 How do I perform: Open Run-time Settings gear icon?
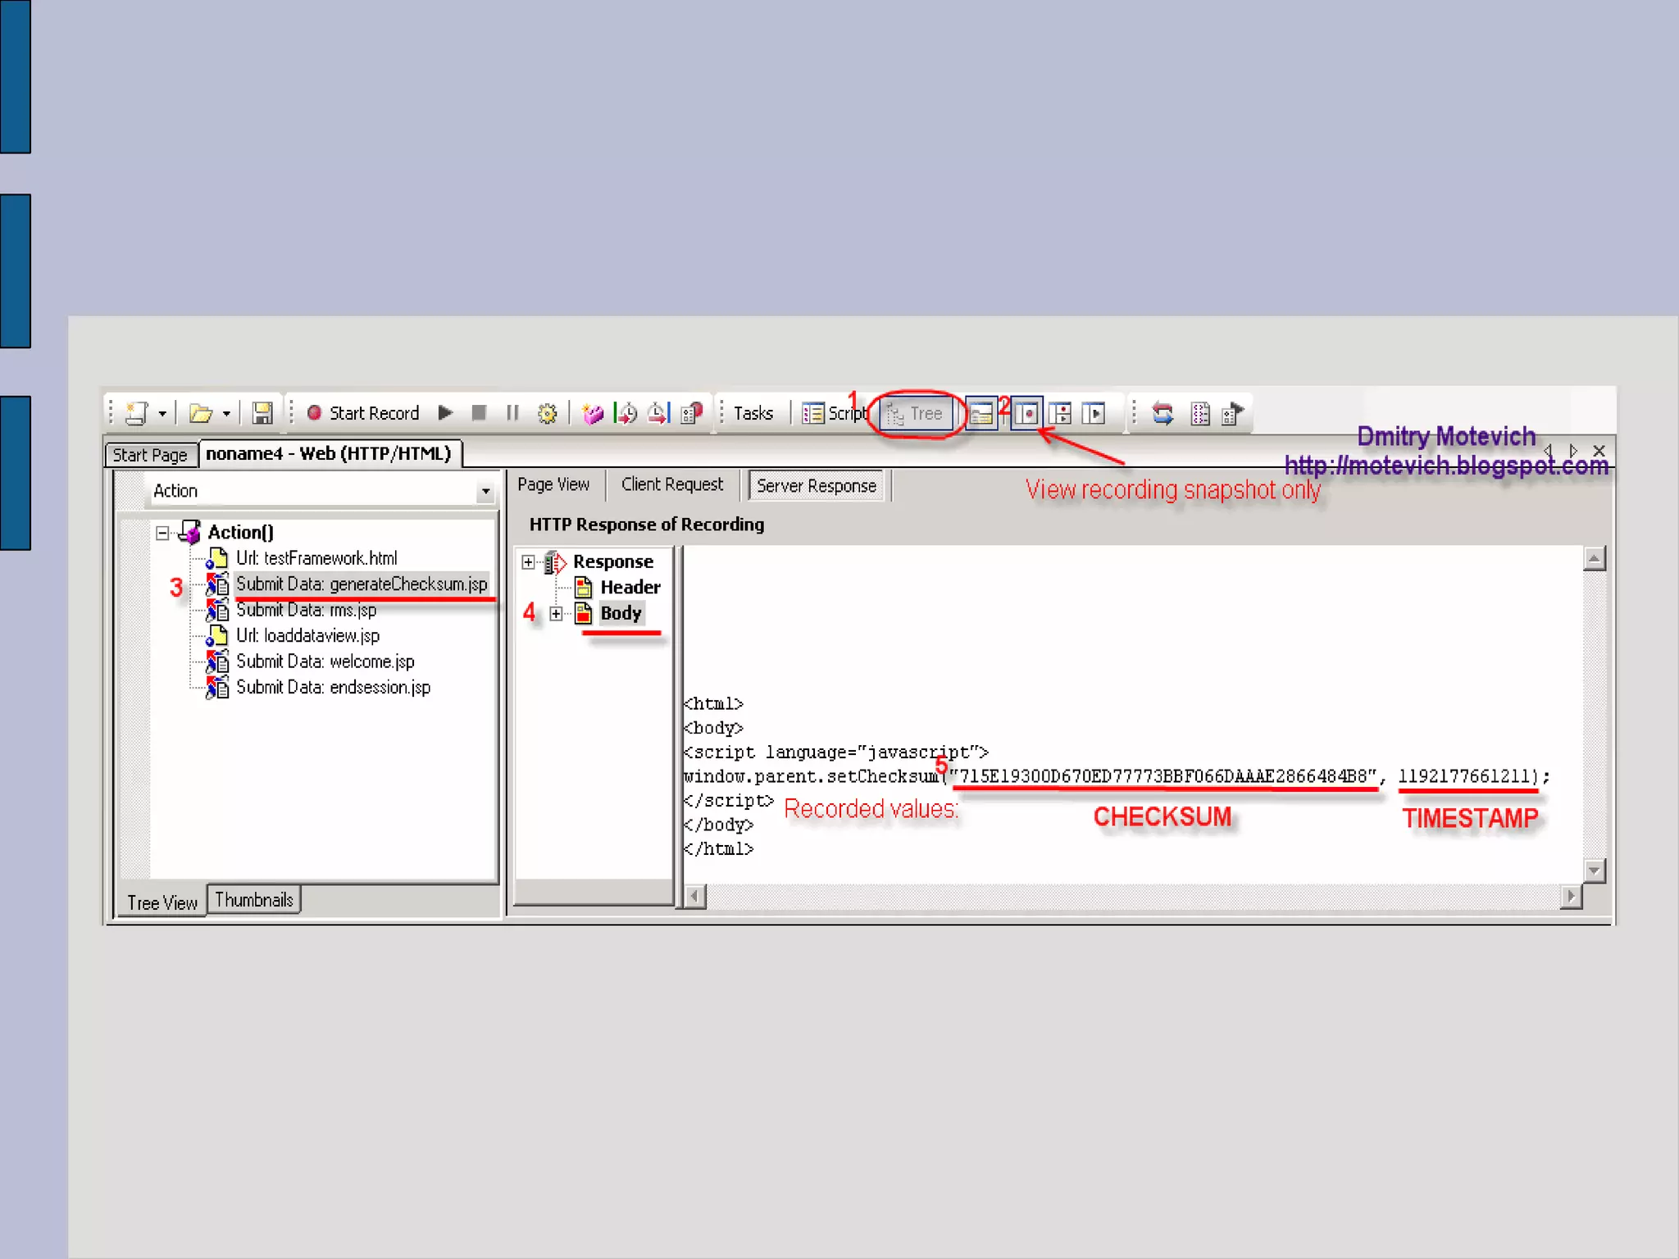coord(547,413)
